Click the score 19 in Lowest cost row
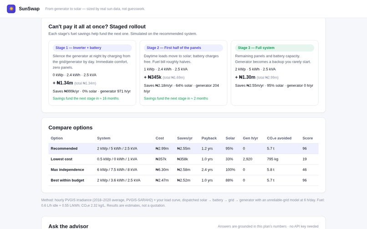This screenshot has height=229, width=367. (305, 159)
